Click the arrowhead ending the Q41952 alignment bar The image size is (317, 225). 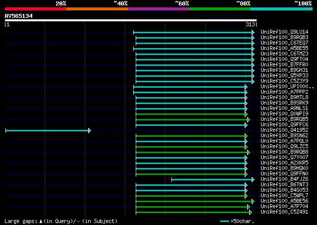89,130
